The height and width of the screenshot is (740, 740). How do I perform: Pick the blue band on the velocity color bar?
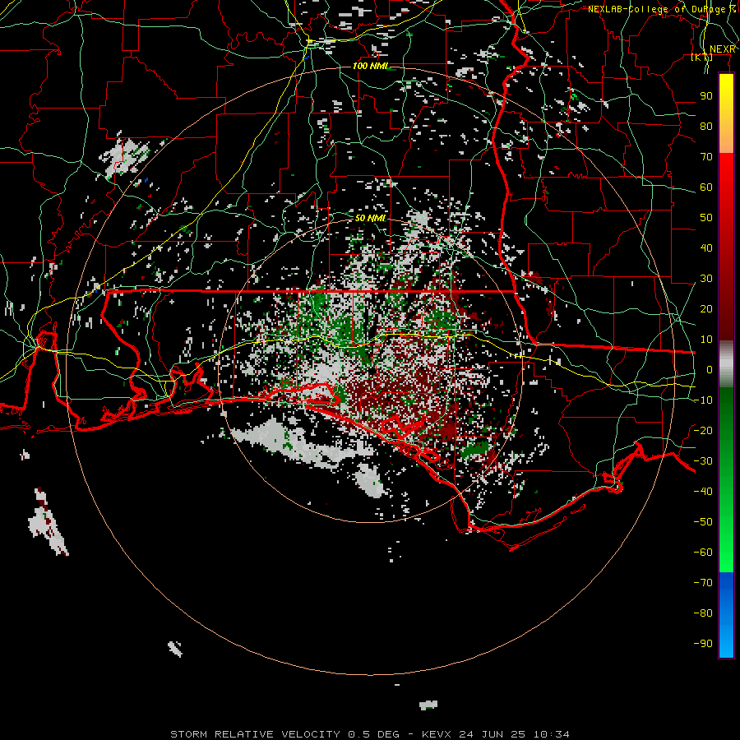(726, 615)
